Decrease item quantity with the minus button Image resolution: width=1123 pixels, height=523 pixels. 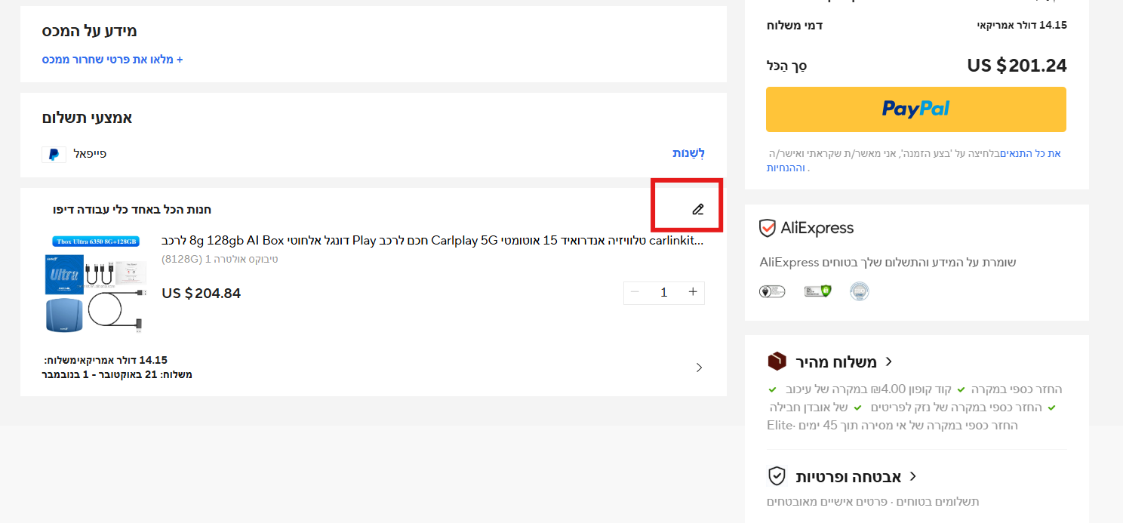pos(635,292)
